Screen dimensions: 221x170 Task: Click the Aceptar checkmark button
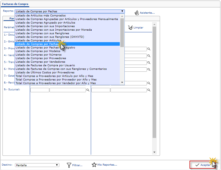pyautogui.click(x=202, y=165)
